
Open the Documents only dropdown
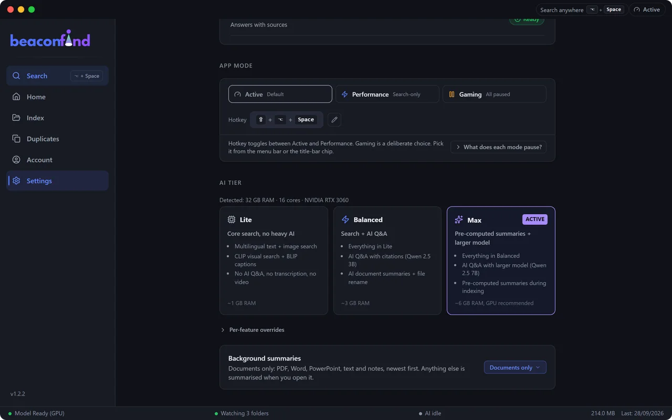click(515, 367)
